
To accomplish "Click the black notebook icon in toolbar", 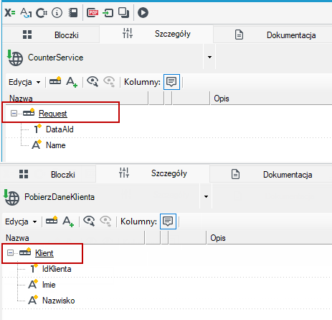I will point(73,13).
